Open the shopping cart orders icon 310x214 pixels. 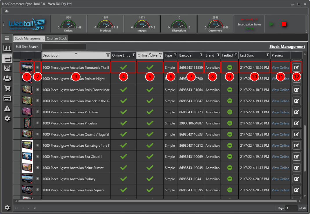7,88
